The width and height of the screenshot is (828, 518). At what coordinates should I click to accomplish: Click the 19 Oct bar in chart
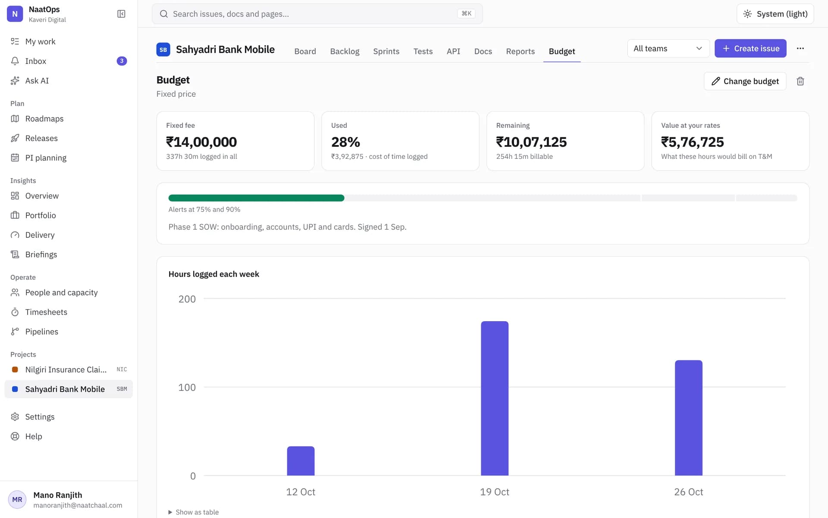coord(495,398)
